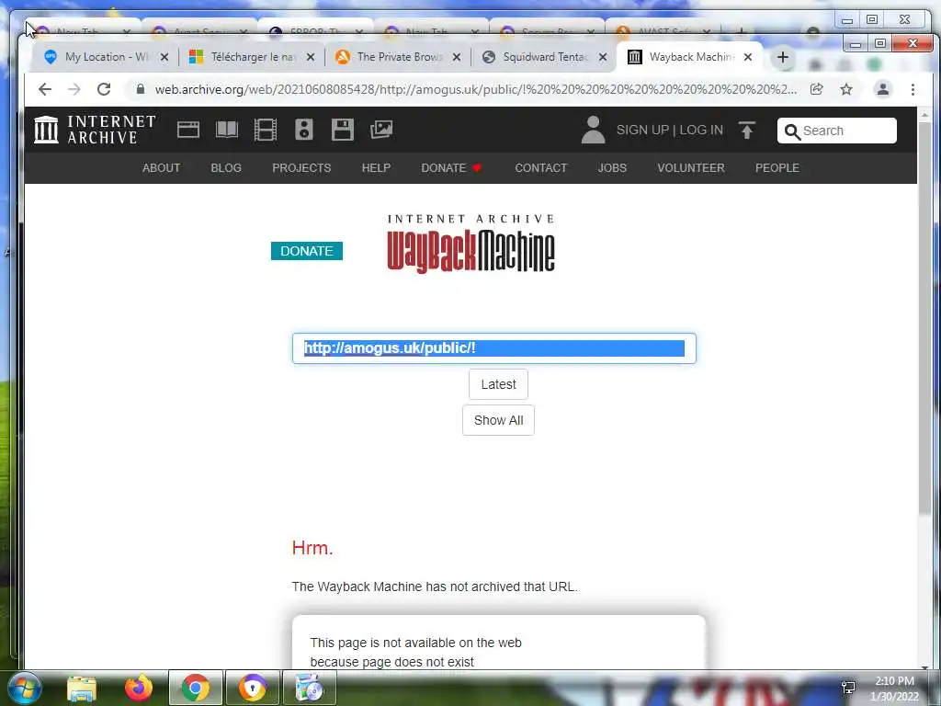Screen dimensions: 941x706
Task: Open the Internet Archive software floppy icon
Action: (342, 130)
